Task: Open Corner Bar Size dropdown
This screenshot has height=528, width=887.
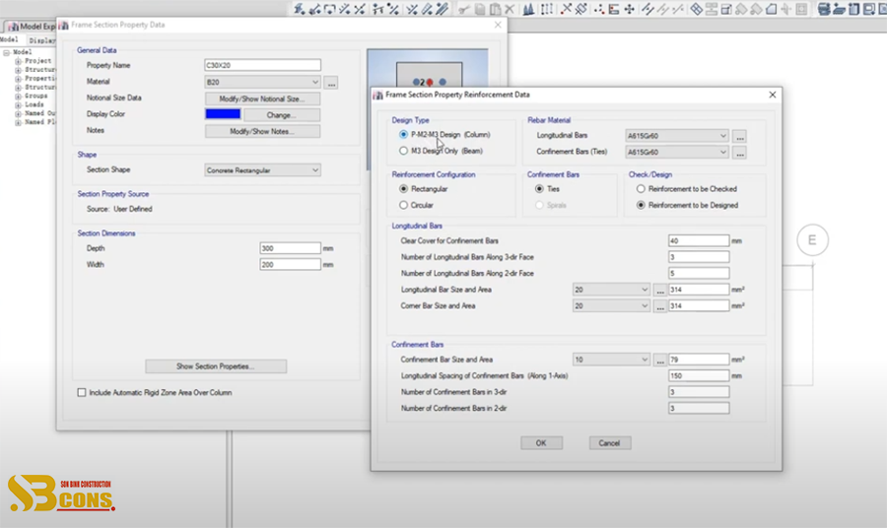Action: pos(611,305)
